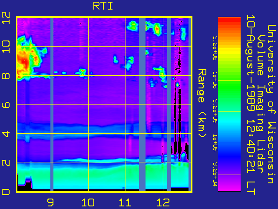Click the colorbar label 1e+05
This screenshot has width=278, height=209.
(215, 143)
